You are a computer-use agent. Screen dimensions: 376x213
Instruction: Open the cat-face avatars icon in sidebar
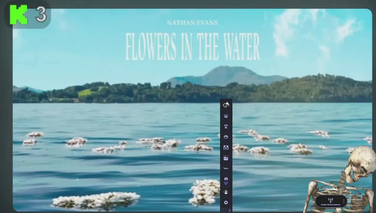point(226,116)
